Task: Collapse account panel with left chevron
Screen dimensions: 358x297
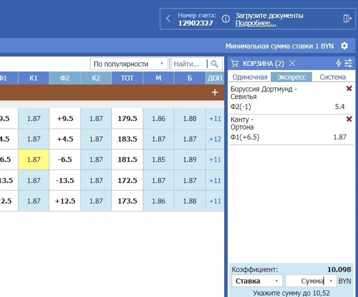Action: point(168,19)
